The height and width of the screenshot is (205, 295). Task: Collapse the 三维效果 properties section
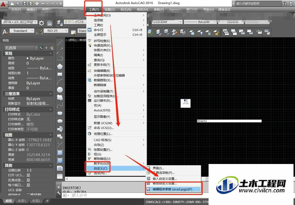[x=50, y=94]
